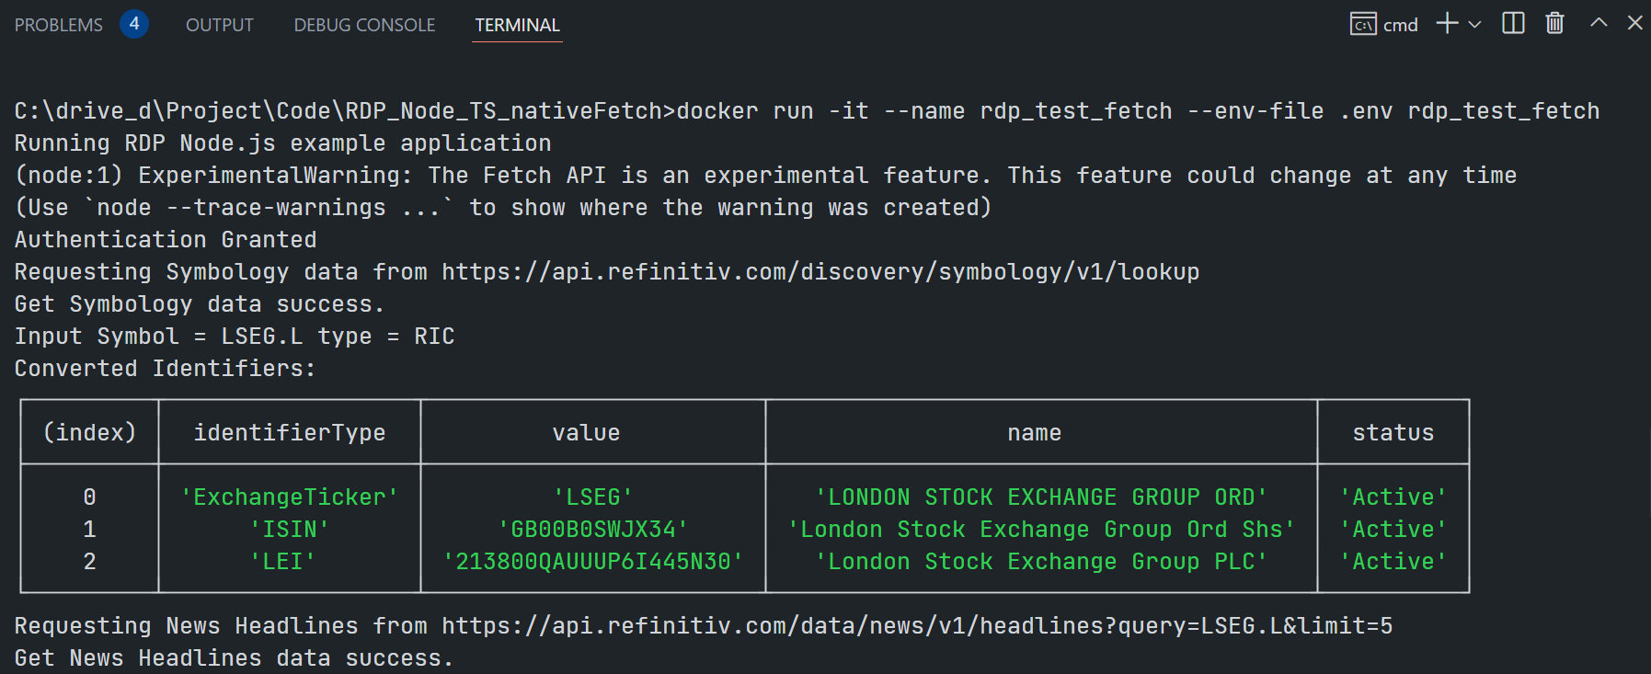Open the Debug Console tab
This screenshot has height=674, width=1651.
click(364, 25)
